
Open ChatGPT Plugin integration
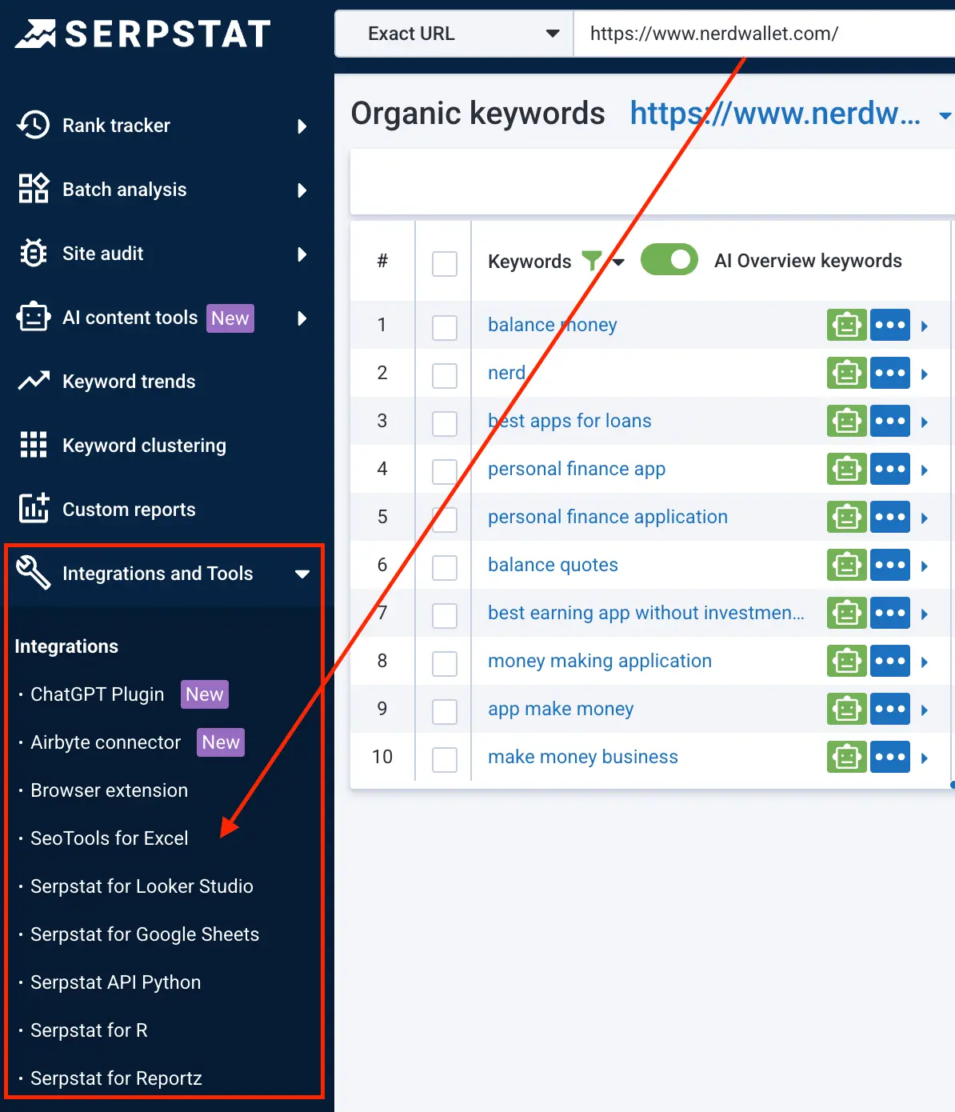(x=97, y=694)
